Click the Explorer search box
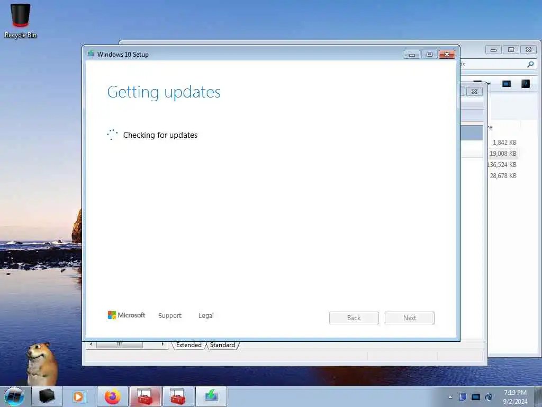542x407 pixels. tap(498, 64)
